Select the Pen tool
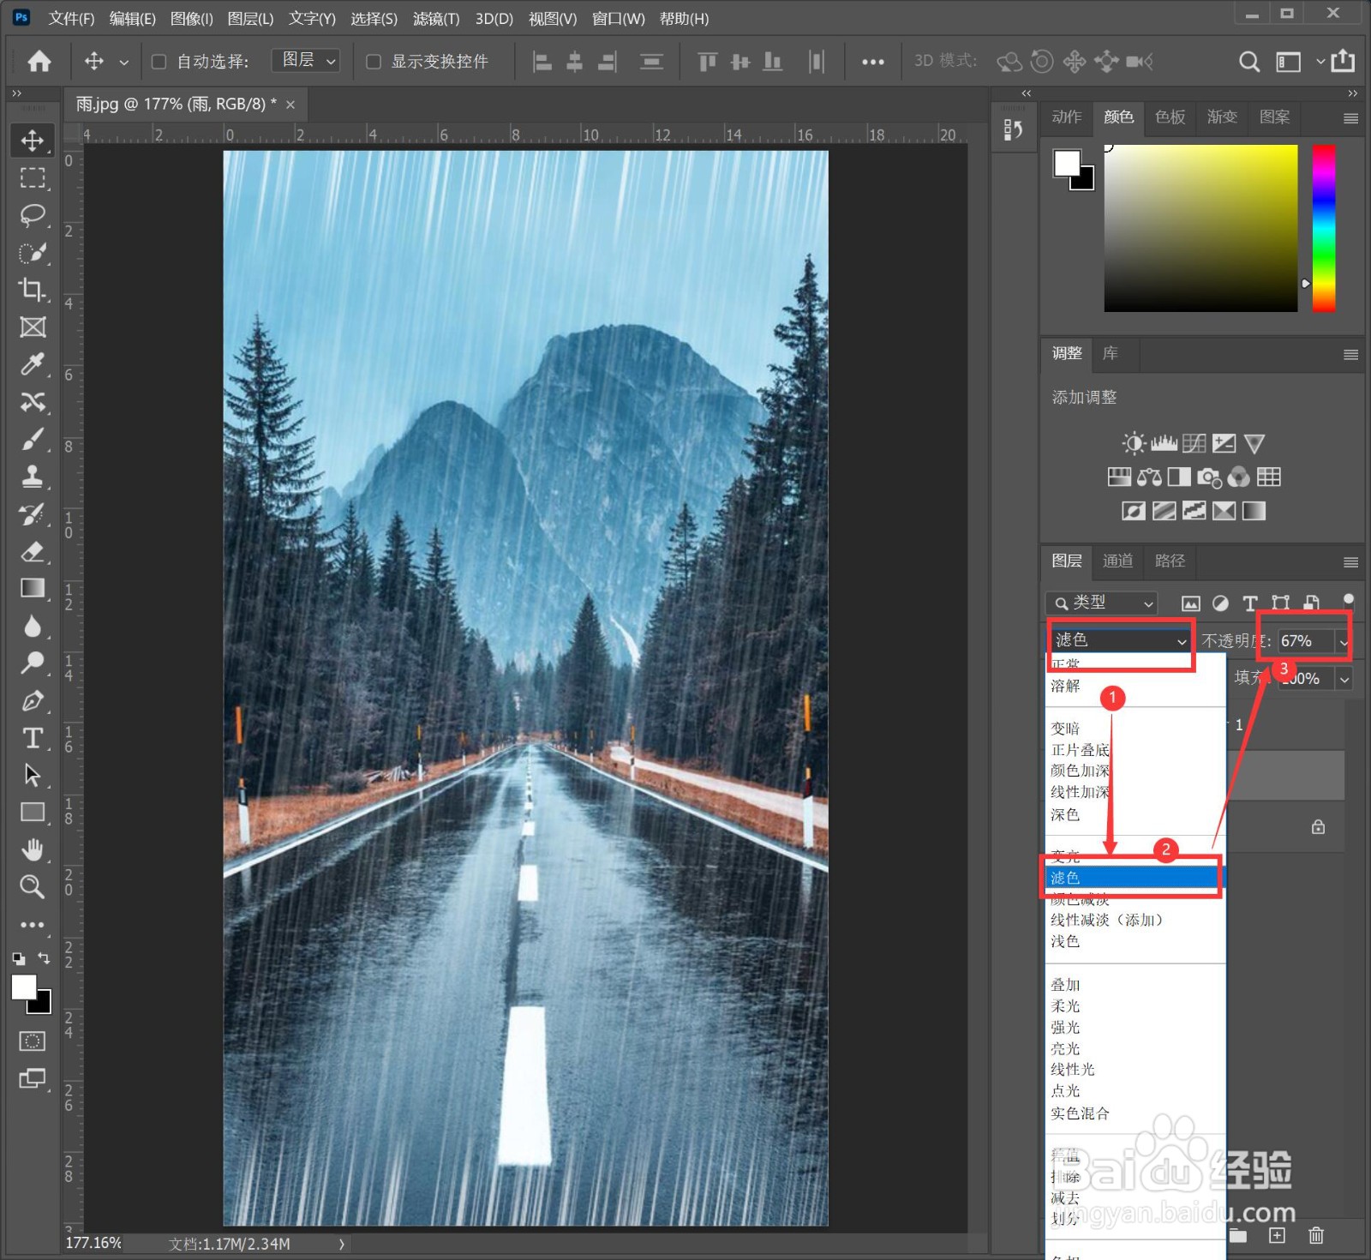Image resolution: width=1371 pixels, height=1260 pixels. [x=33, y=700]
